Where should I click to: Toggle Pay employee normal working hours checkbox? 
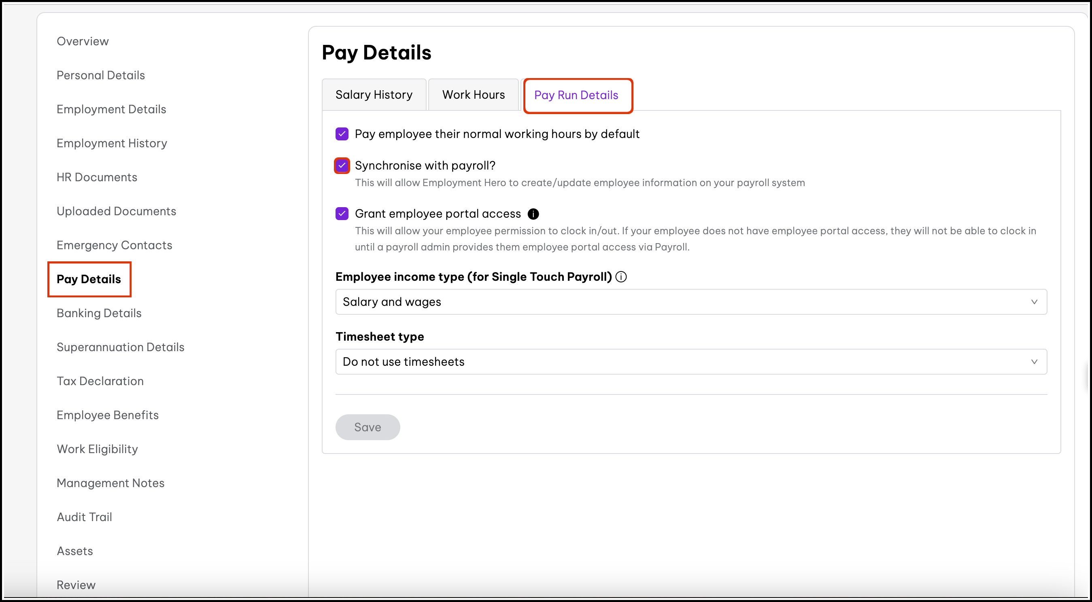342,134
